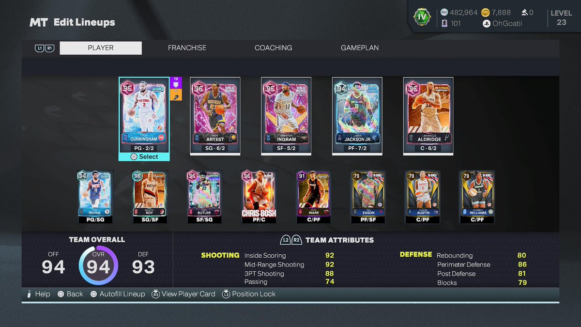Viewport: 581px width, 327px height.
Task: Click the R2 trigger icon
Action: pyautogui.click(x=297, y=240)
